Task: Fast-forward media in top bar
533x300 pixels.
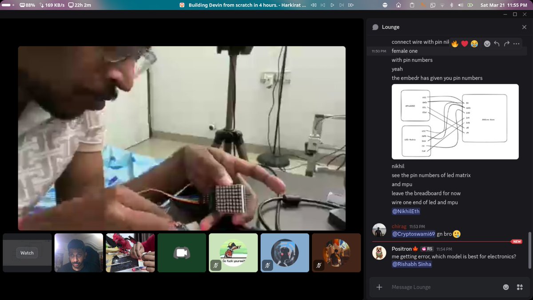Action: coord(351,5)
